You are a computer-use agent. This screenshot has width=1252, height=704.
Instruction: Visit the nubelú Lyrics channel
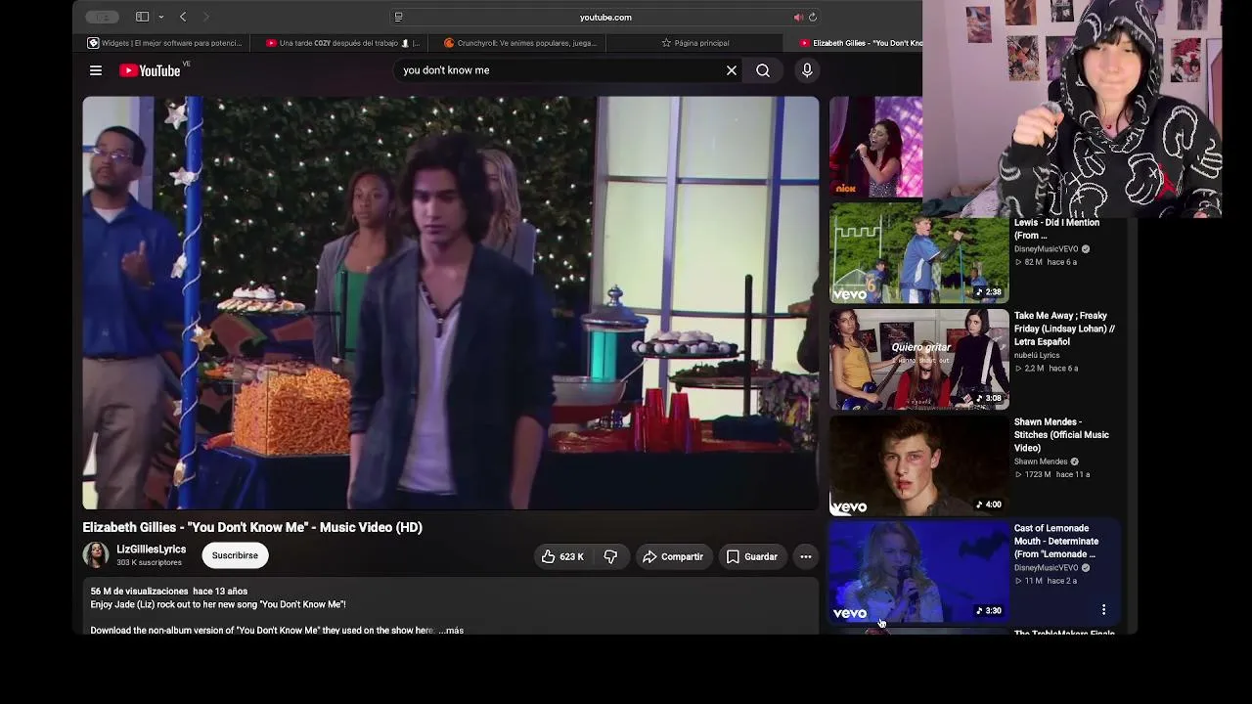click(1037, 355)
